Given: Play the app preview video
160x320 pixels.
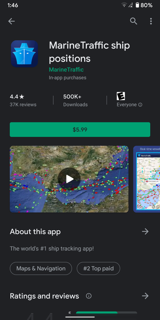Looking at the screenshot, I should [69, 179].
